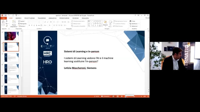
Task: Switch to the ANIMAZIONI tab
Action: click(x=52, y=18)
